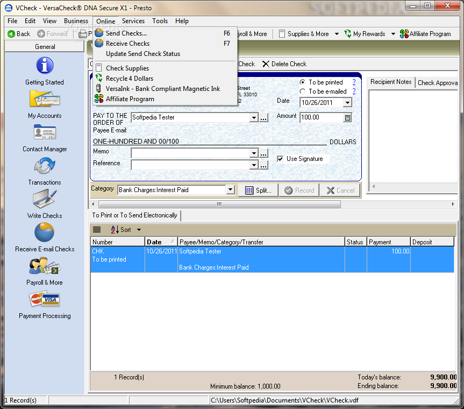Image resolution: width=464 pixels, height=409 pixels.
Task: Open Contact Manager icon
Action: point(45,132)
